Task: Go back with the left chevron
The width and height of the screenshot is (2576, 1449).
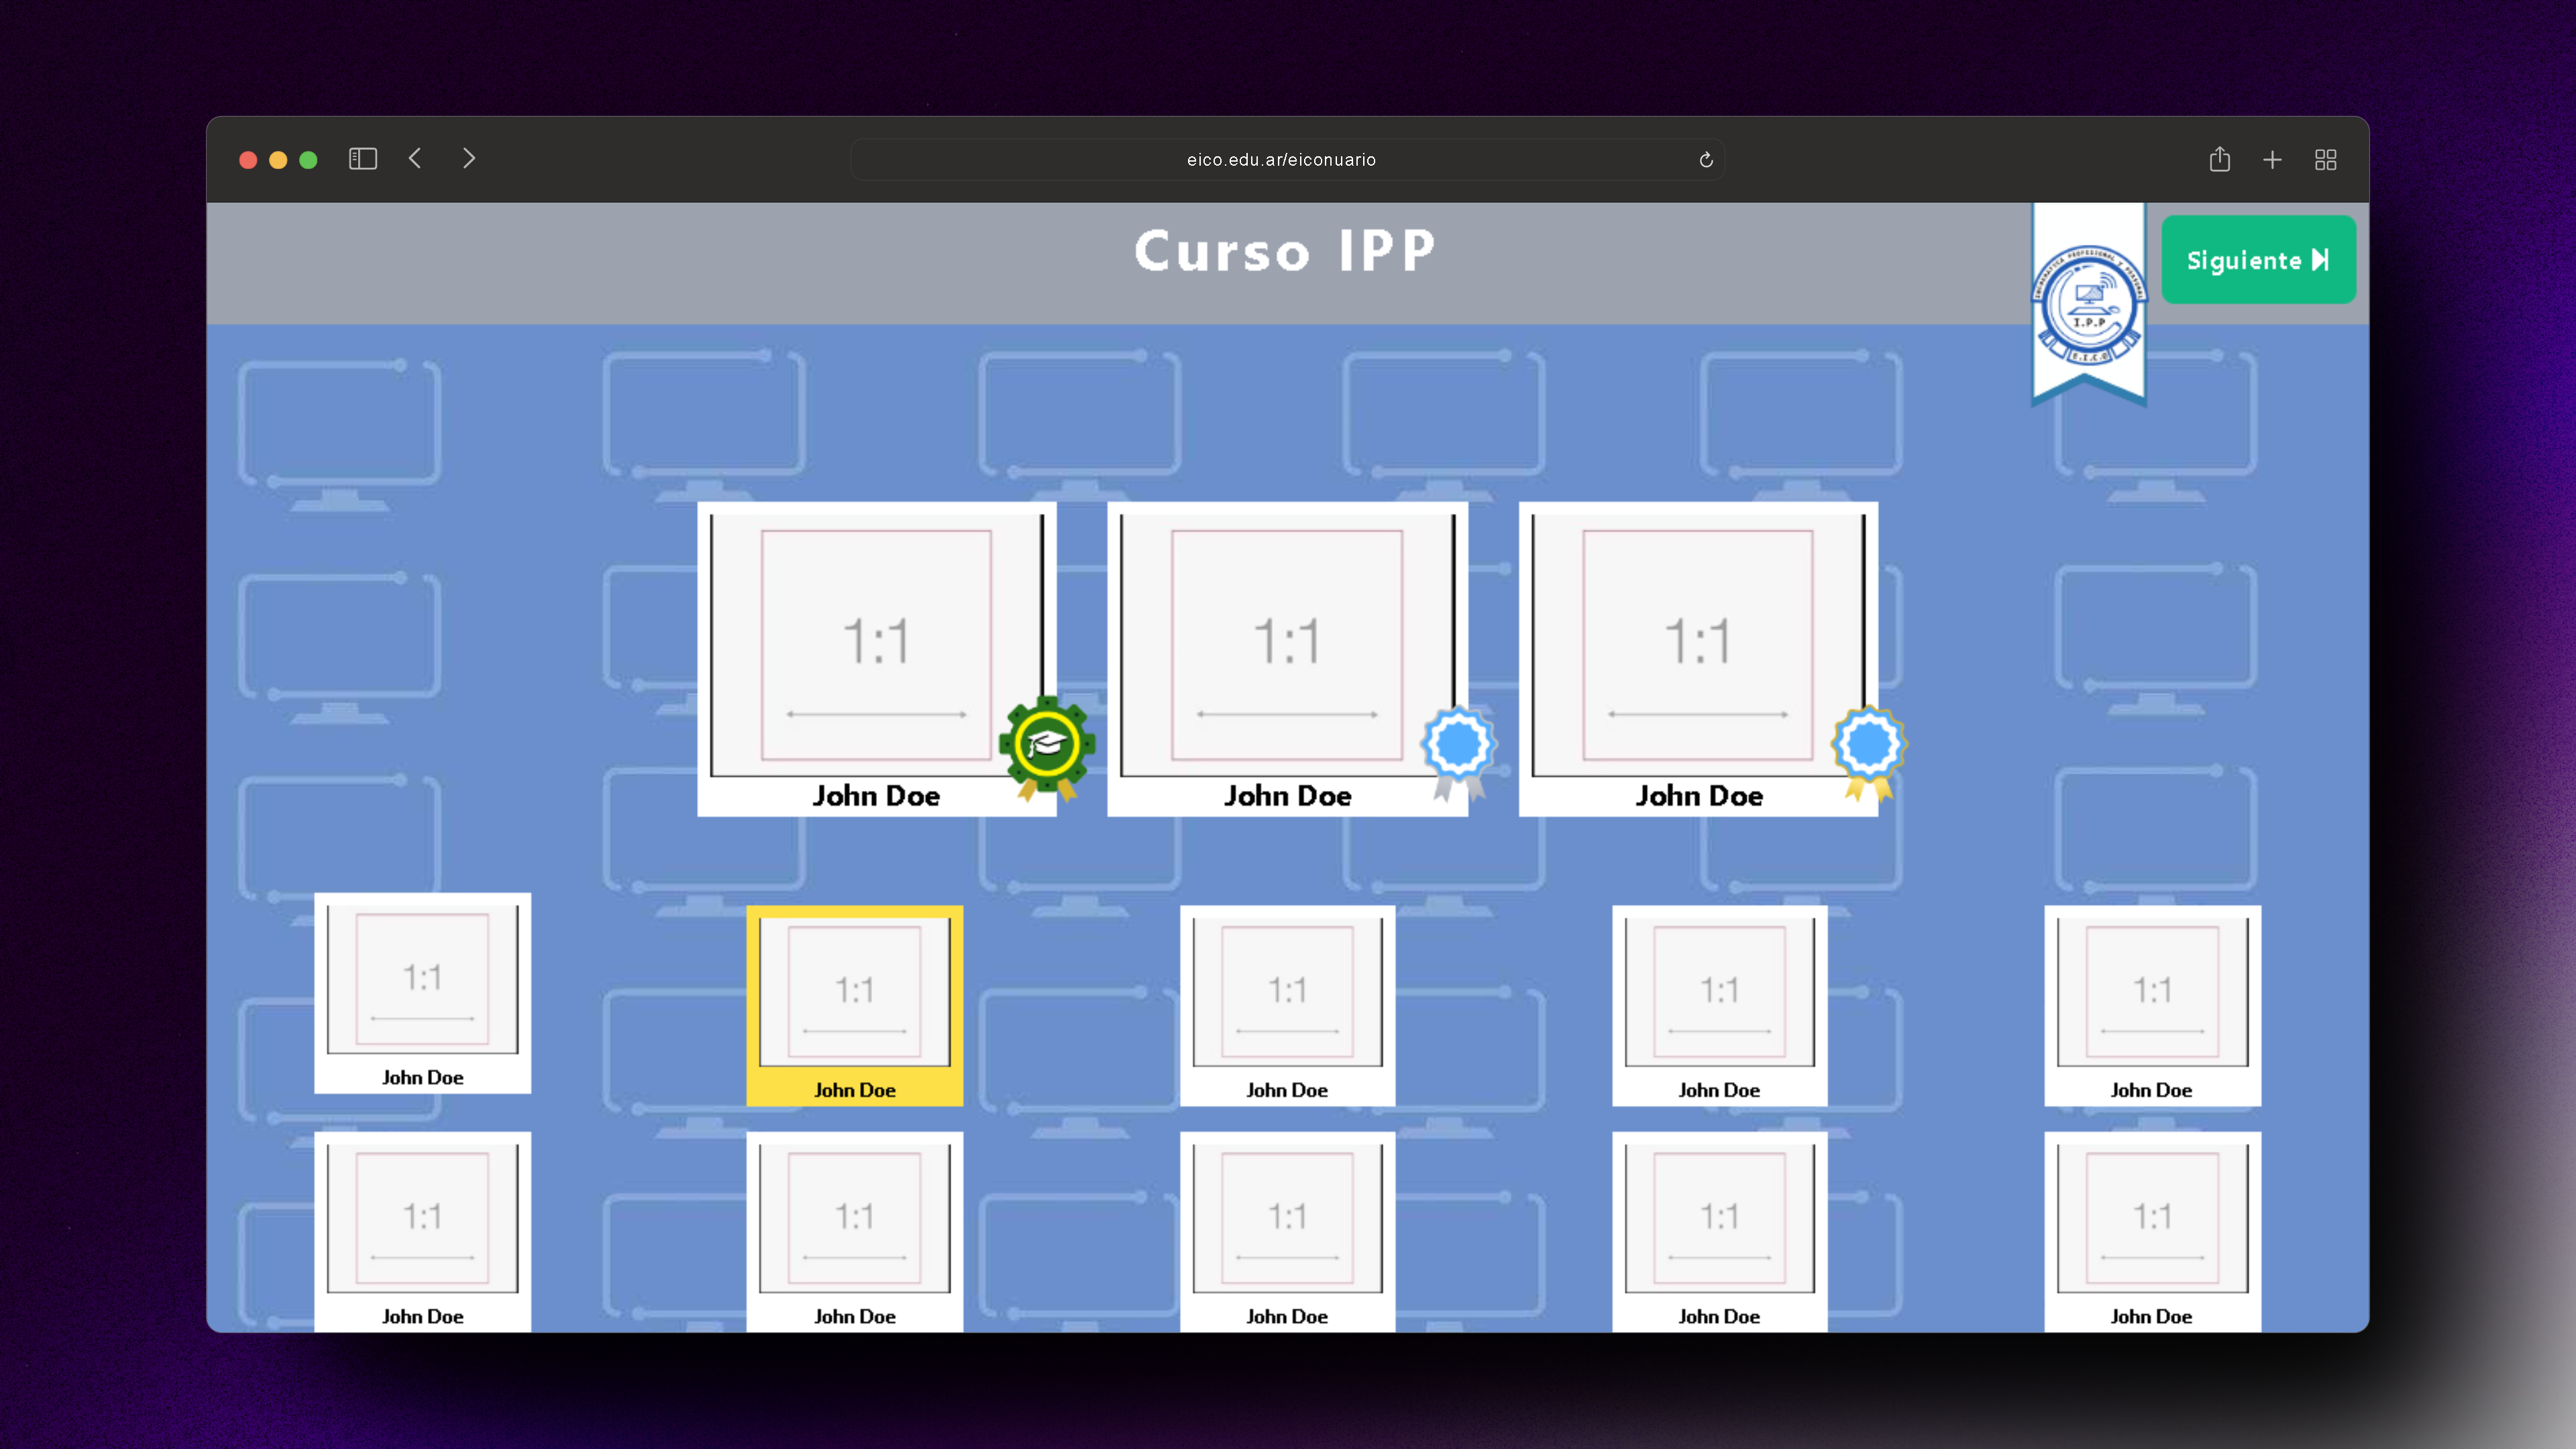Action: point(416,159)
